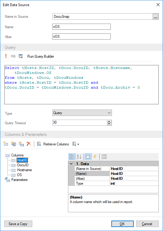
Task: Decrease the Query Timeout value
Action: [x=109, y=124]
